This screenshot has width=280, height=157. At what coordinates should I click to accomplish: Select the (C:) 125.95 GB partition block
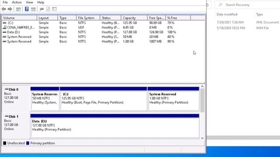tap(103, 99)
